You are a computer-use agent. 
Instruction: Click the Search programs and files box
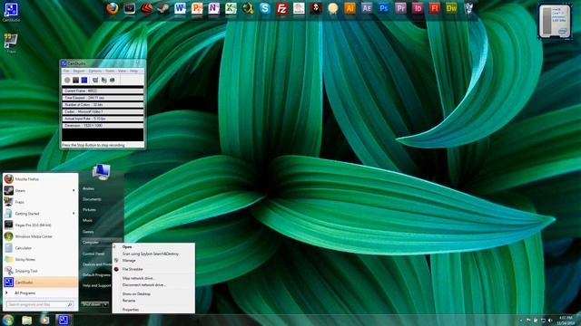[x=40, y=304]
